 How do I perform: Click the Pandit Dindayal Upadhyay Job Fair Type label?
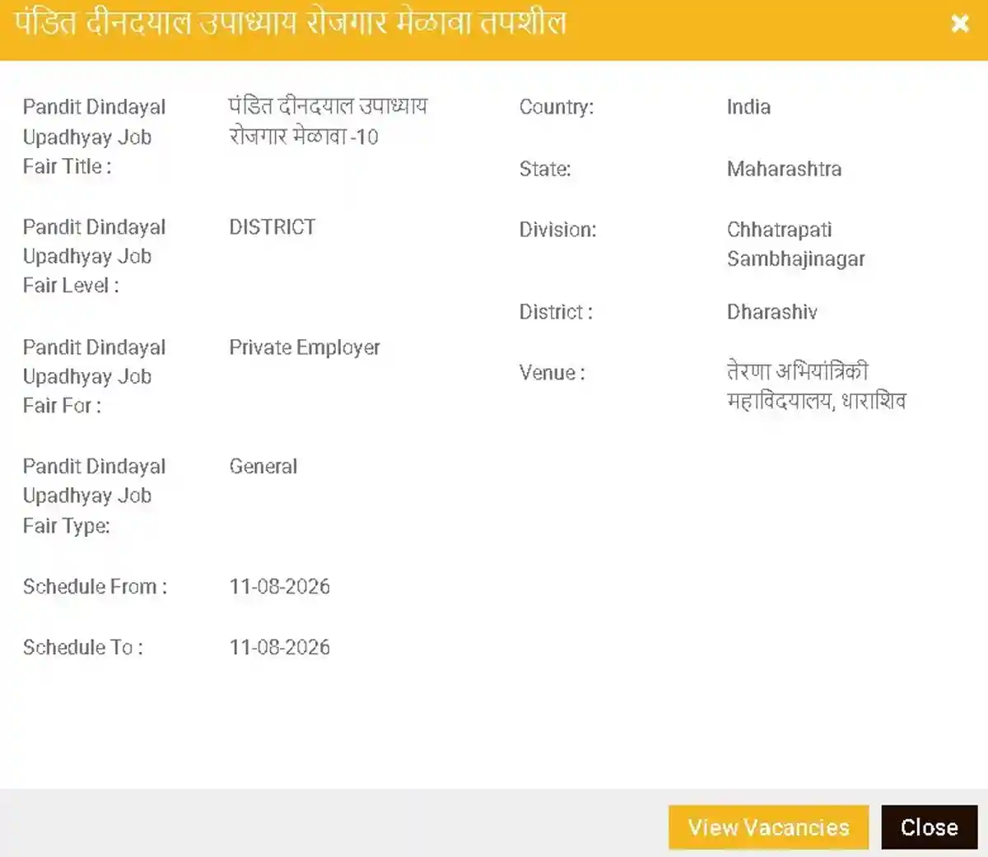pyautogui.click(x=94, y=496)
